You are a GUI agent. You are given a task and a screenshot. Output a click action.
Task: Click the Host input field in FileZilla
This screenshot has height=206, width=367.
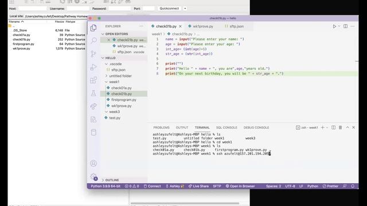pyautogui.click(x=33, y=9)
